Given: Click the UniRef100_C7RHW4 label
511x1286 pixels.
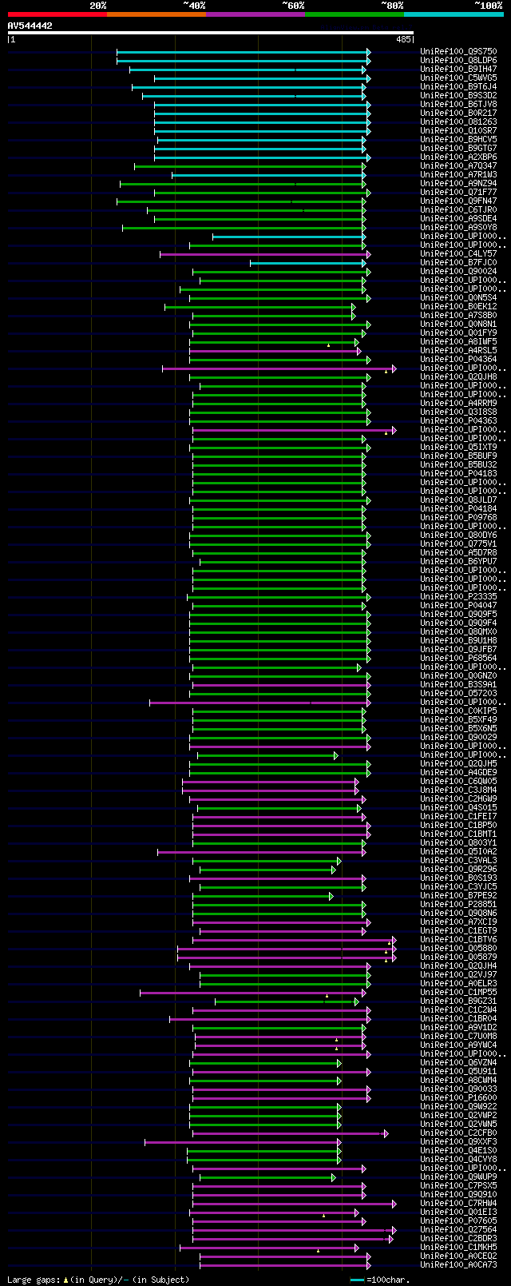Looking at the screenshot, I should 458,1204.
